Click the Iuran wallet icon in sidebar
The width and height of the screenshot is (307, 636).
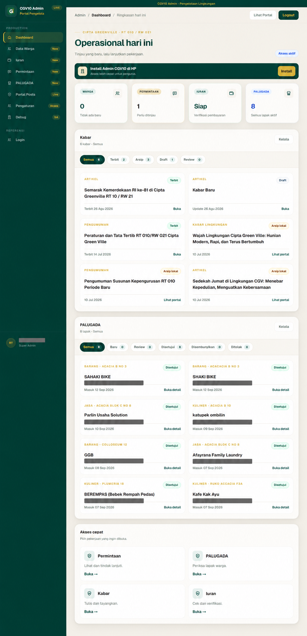click(10, 60)
